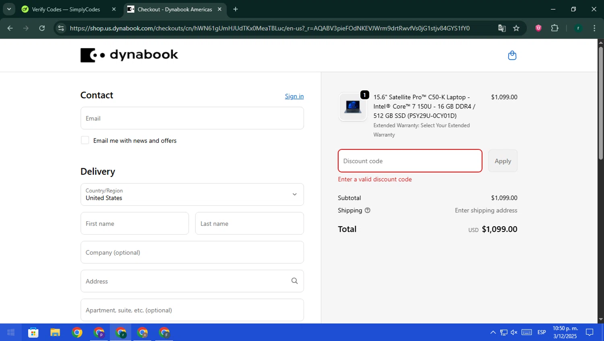
Task: View site information icon in address bar
Action: (x=61, y=28)
